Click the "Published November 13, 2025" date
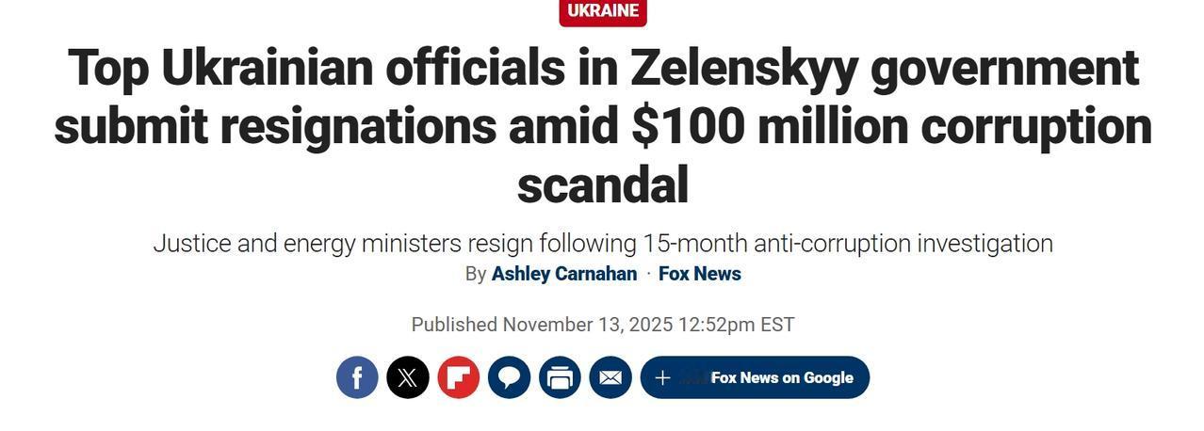This screenshot has width=1204, height=431. [x=542, y=325]
